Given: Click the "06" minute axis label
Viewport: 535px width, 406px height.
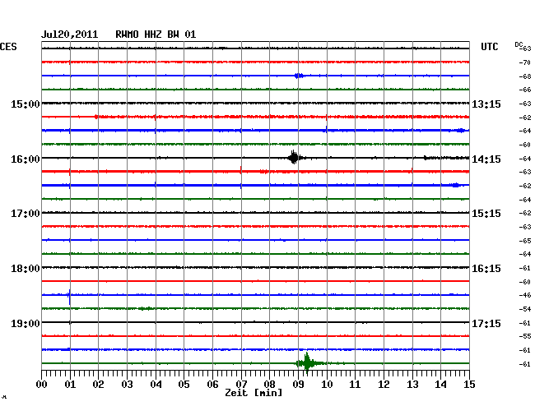Looking at the screenshot, I should point(212,385).
